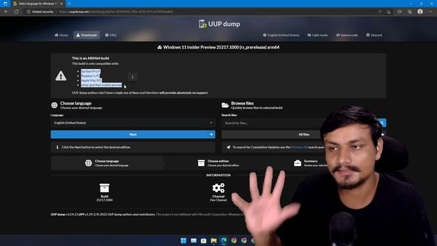This screenshot has height=246, width=437.
Task: Click the UUP dump logo
Action: pyautogui.click(x=219, y=24)
